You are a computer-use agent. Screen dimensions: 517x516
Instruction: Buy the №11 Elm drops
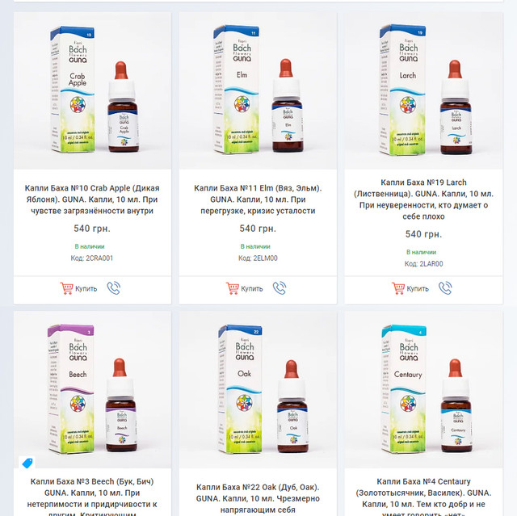[244, 288]
